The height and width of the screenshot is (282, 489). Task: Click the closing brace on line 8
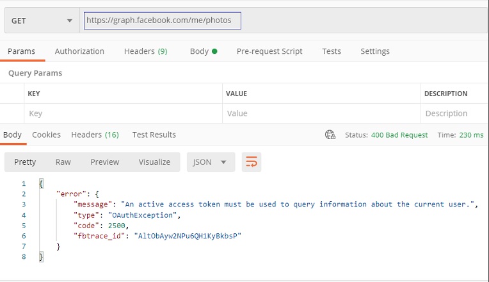pyautogui.click(x=41, y=257)
